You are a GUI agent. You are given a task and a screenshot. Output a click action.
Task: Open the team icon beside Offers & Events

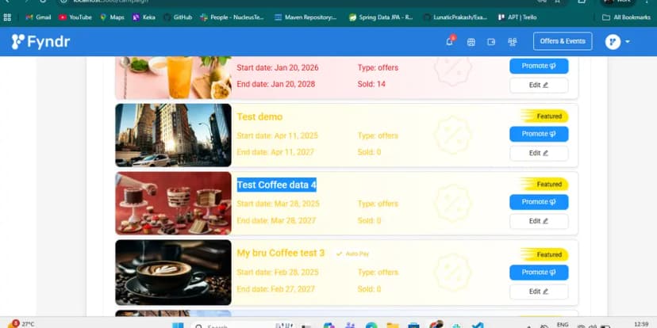click(x=512, y=42)
